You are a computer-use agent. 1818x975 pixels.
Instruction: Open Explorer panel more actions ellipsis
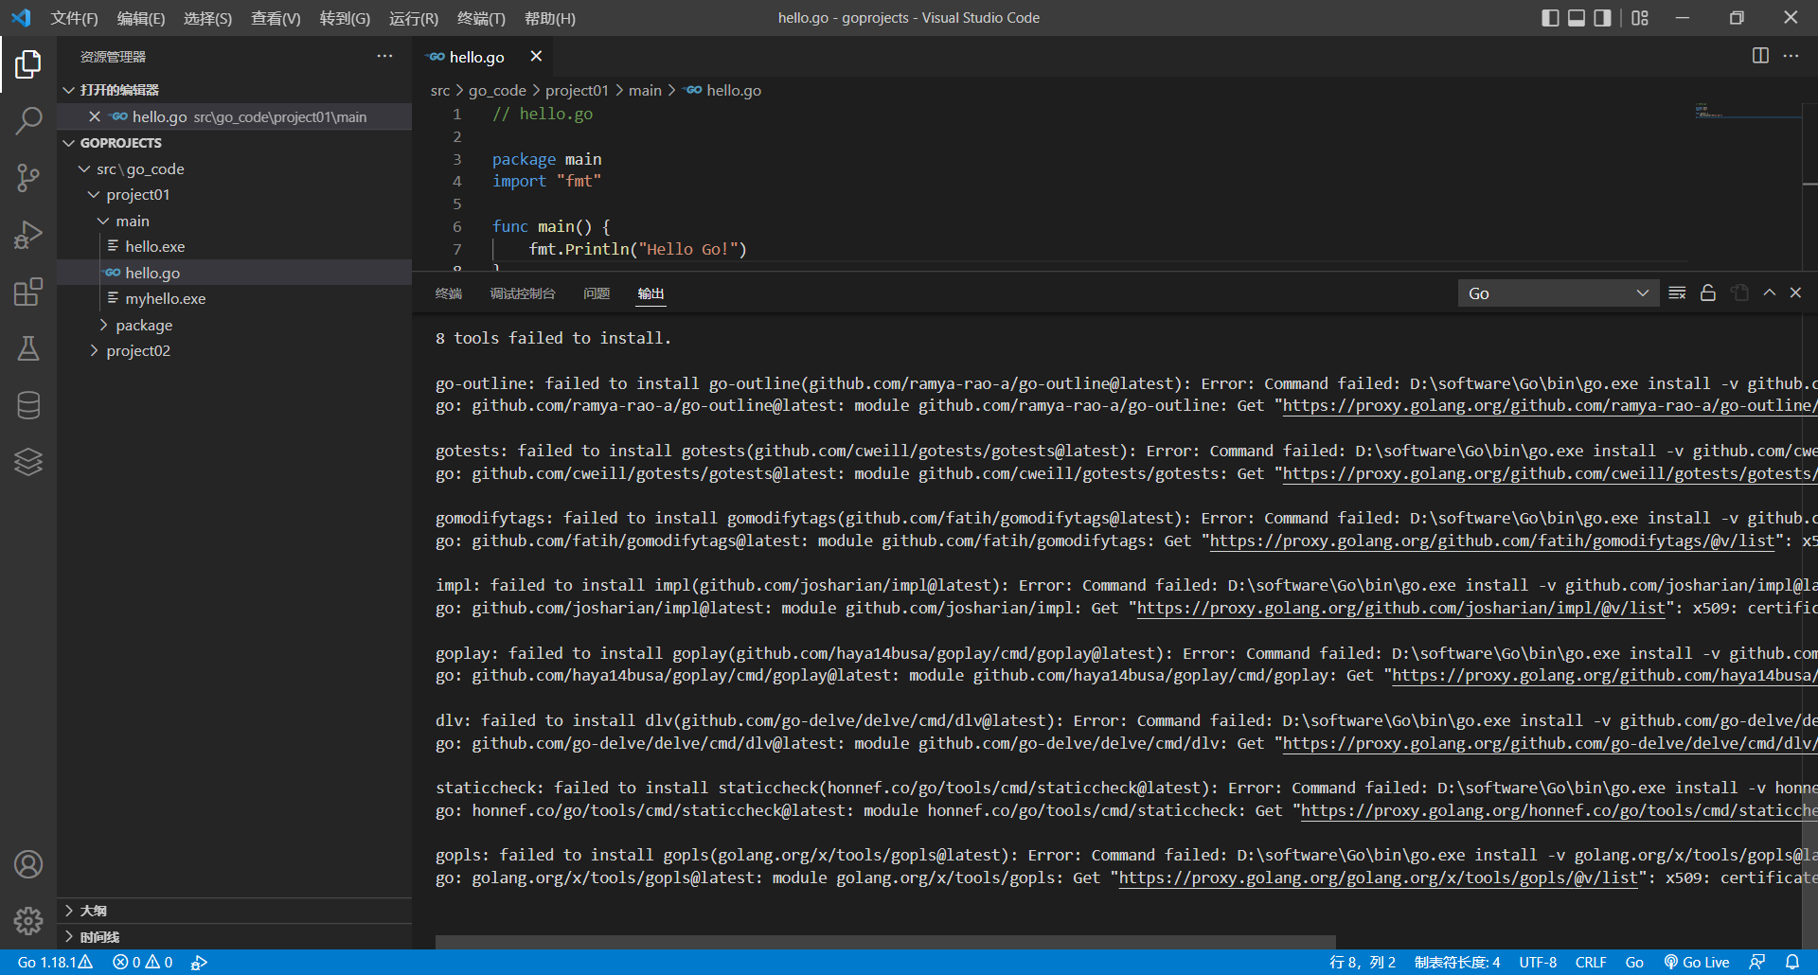point(384,56)
